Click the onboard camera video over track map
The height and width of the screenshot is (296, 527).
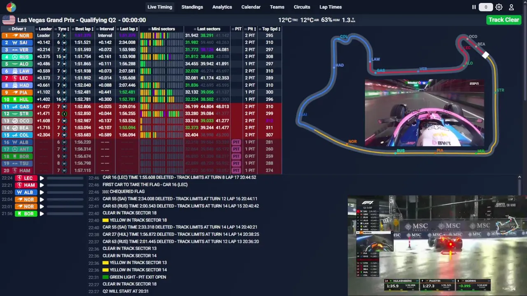tap(424, 113)
